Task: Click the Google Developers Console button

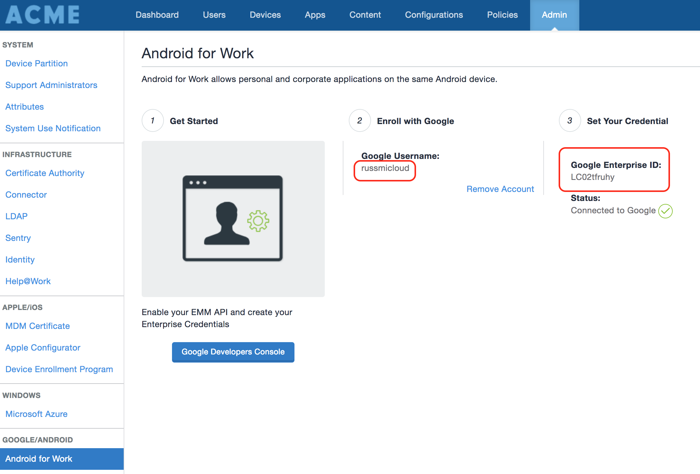Action: coord(233,352)
